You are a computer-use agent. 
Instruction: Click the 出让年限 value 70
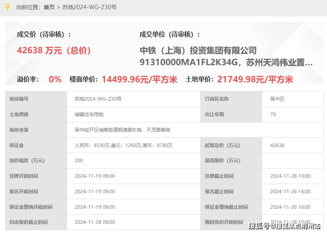[x=293, y=115]
